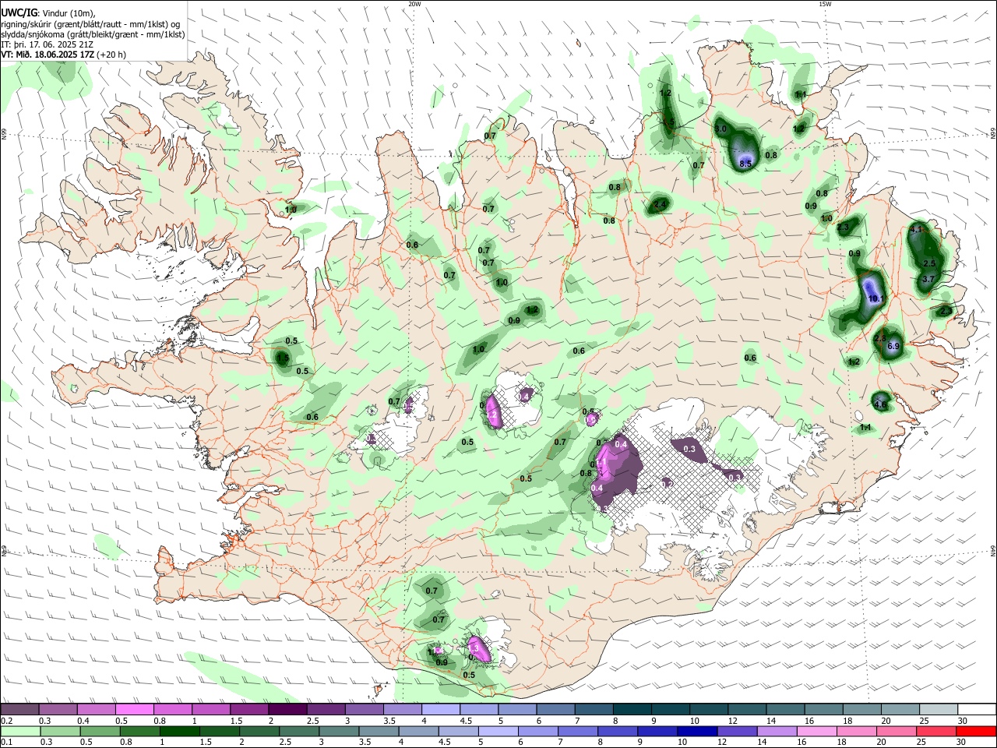Click the snow scale swatch starting at 12
Image resolution: width=997 pixels, height=748 pixels.
click(x=747, y=710)
